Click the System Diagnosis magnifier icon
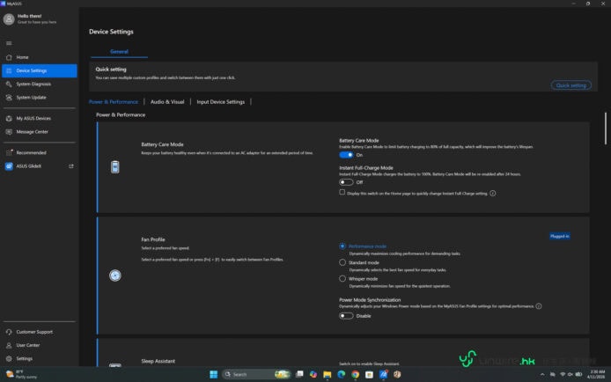Screen dimensions: 611x382 coord(9,84)
